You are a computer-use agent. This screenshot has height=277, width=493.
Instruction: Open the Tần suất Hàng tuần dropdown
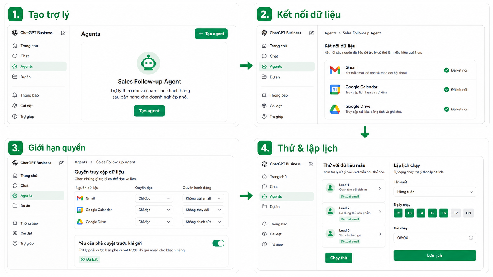click(x=435, y=192)
